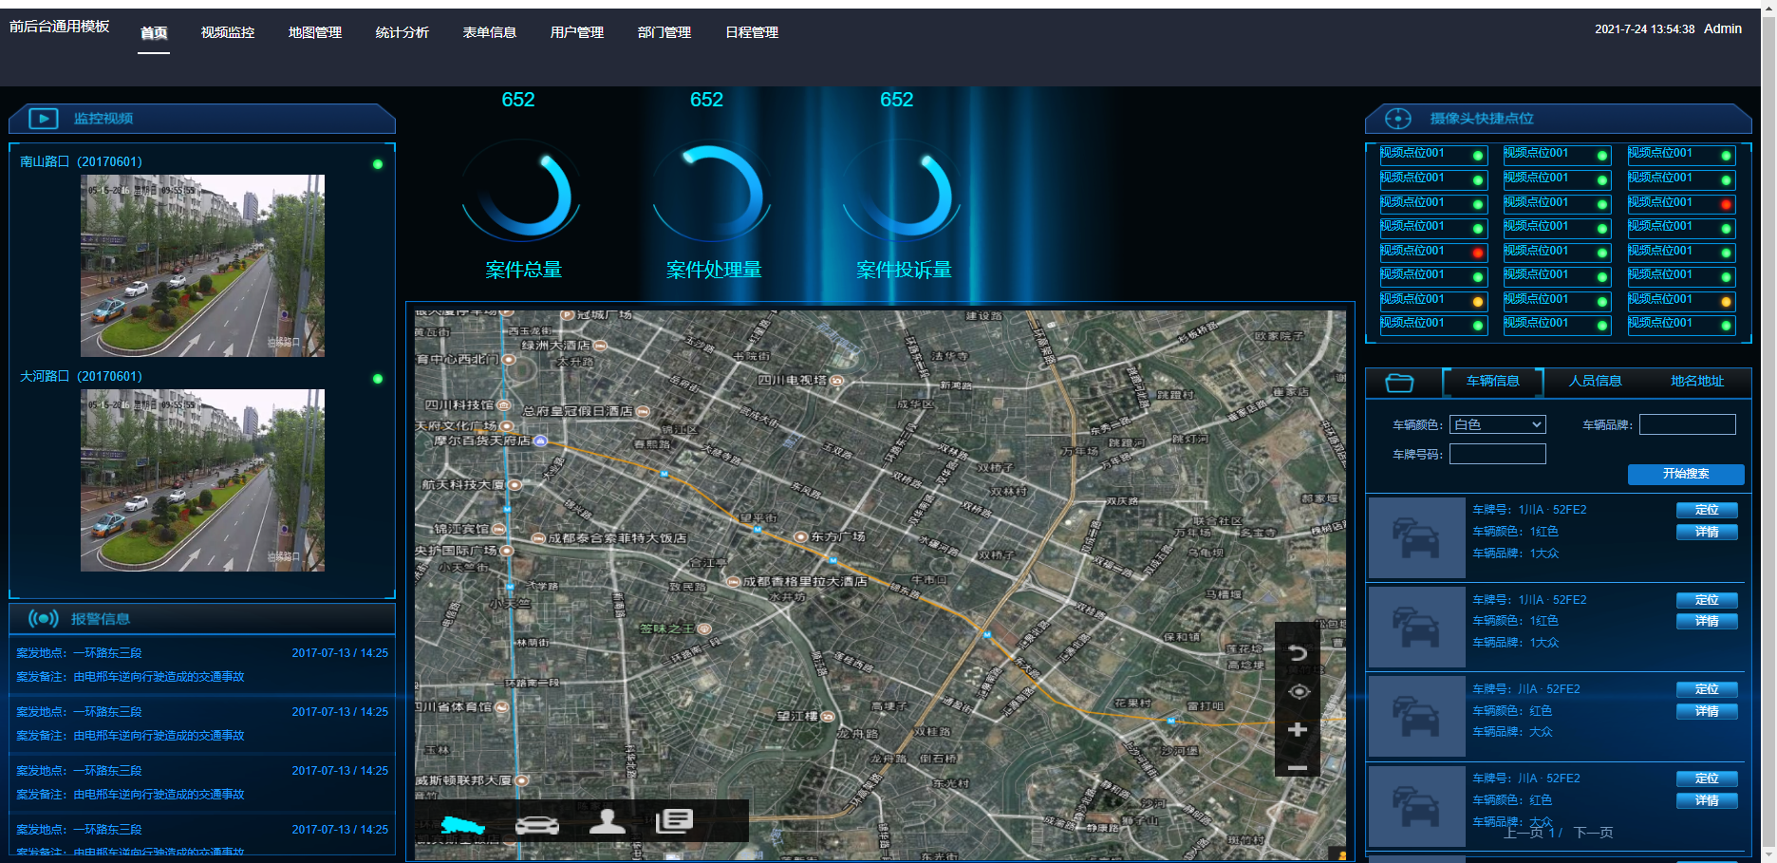Select the cyan truck icon on map toolbar
Viewport: 1777px width, 863px height.
pyautogui.click(x=462, y=825)
